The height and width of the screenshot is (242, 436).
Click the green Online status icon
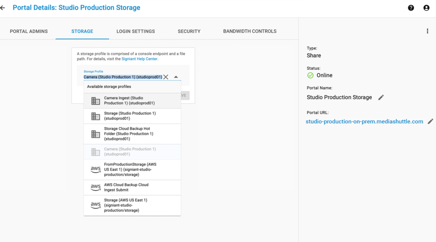tap(310, 75)
